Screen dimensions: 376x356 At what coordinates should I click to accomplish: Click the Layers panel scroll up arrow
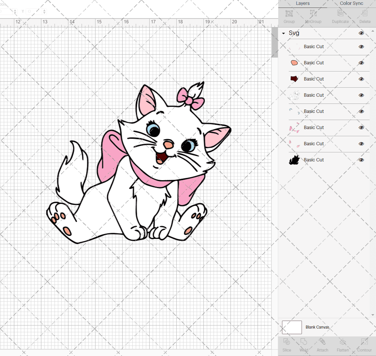(373, 31)
